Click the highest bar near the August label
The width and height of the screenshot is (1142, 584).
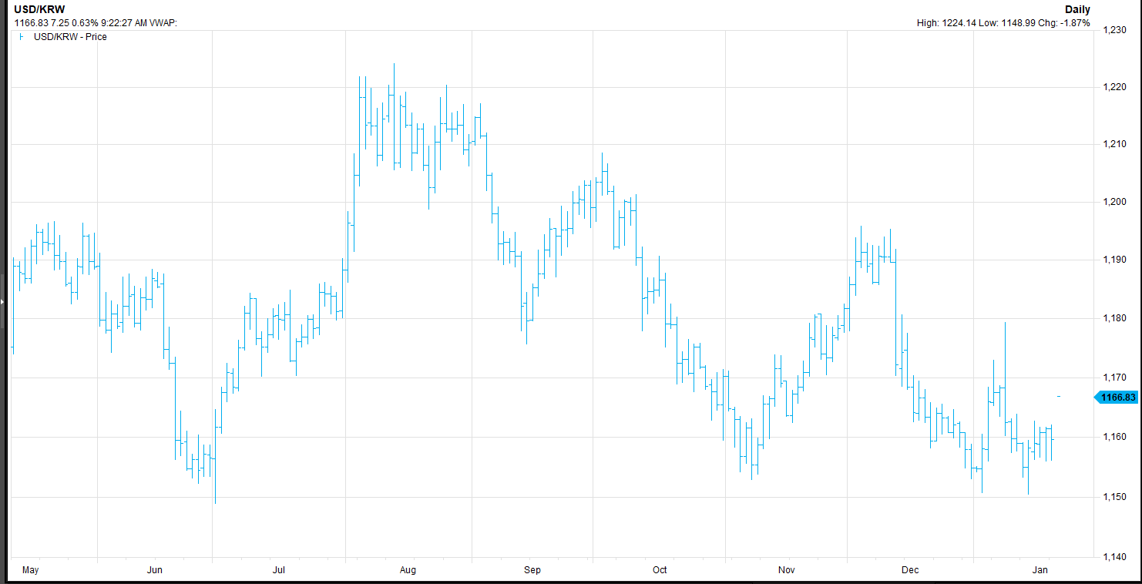(x=394, y=92)
